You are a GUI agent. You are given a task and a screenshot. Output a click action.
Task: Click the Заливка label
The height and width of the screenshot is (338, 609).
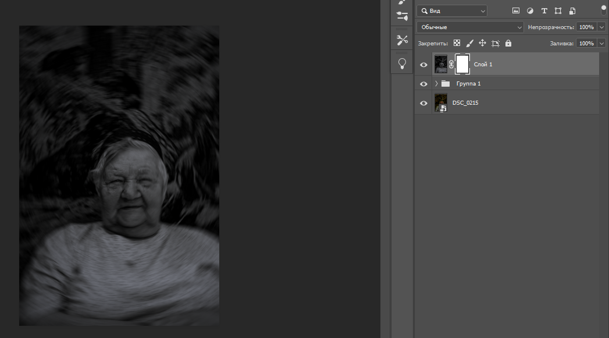[x=562, y=44]
